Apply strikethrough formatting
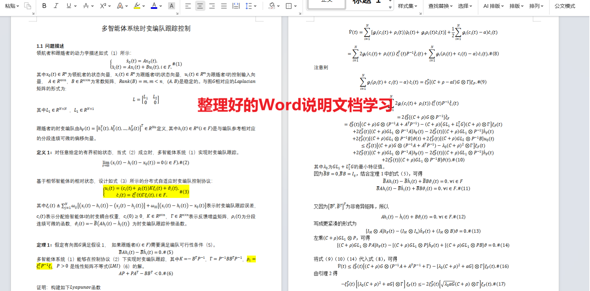 tap(86, 6)
